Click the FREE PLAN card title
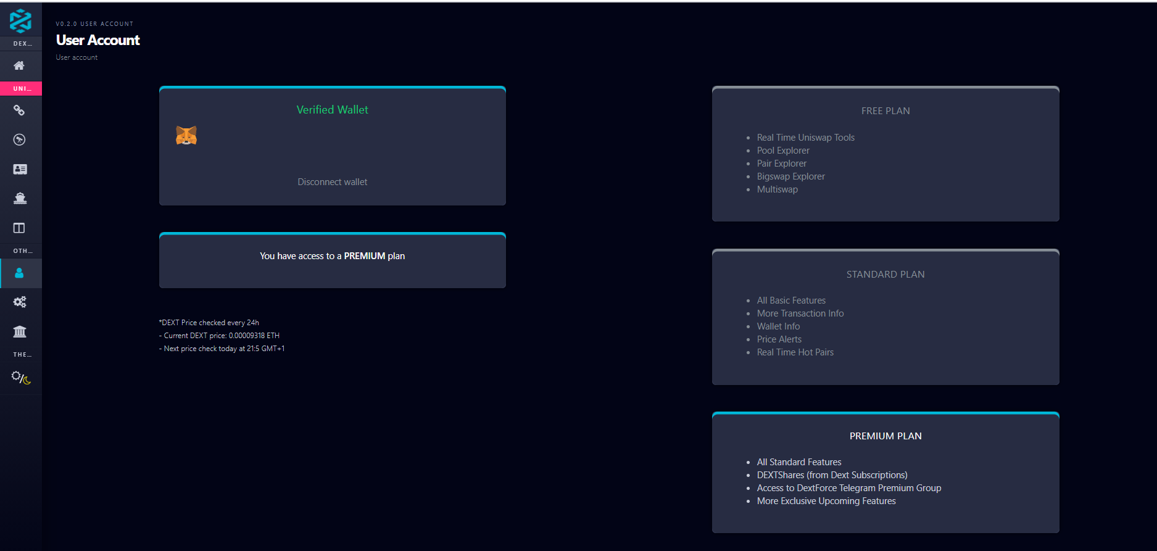The height and width of the screenshot is (551, 1157). coord(885,111)
